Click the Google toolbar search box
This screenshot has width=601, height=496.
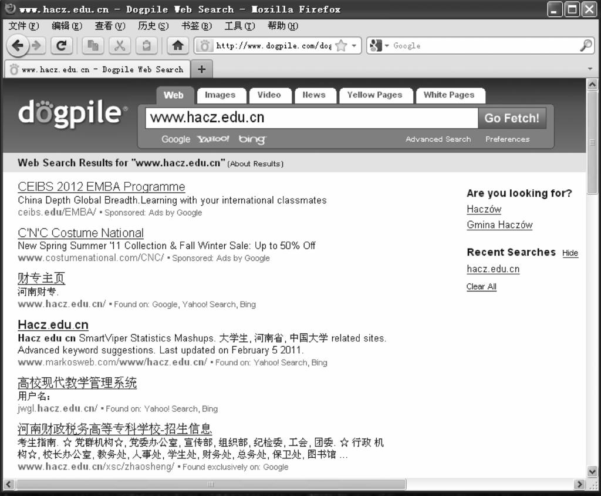click(x=484, y=46)
